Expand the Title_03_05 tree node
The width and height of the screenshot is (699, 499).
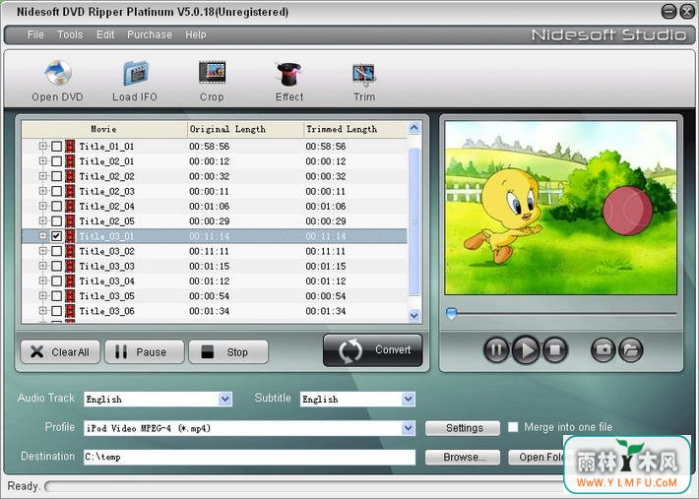42,295
